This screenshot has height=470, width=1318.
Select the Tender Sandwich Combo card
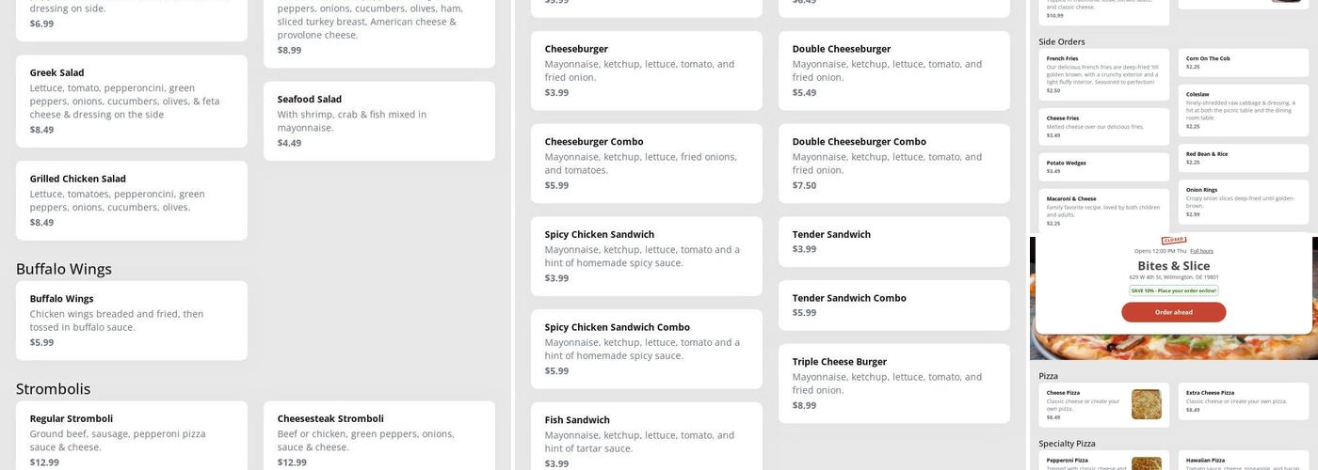[x=893, y=305]
